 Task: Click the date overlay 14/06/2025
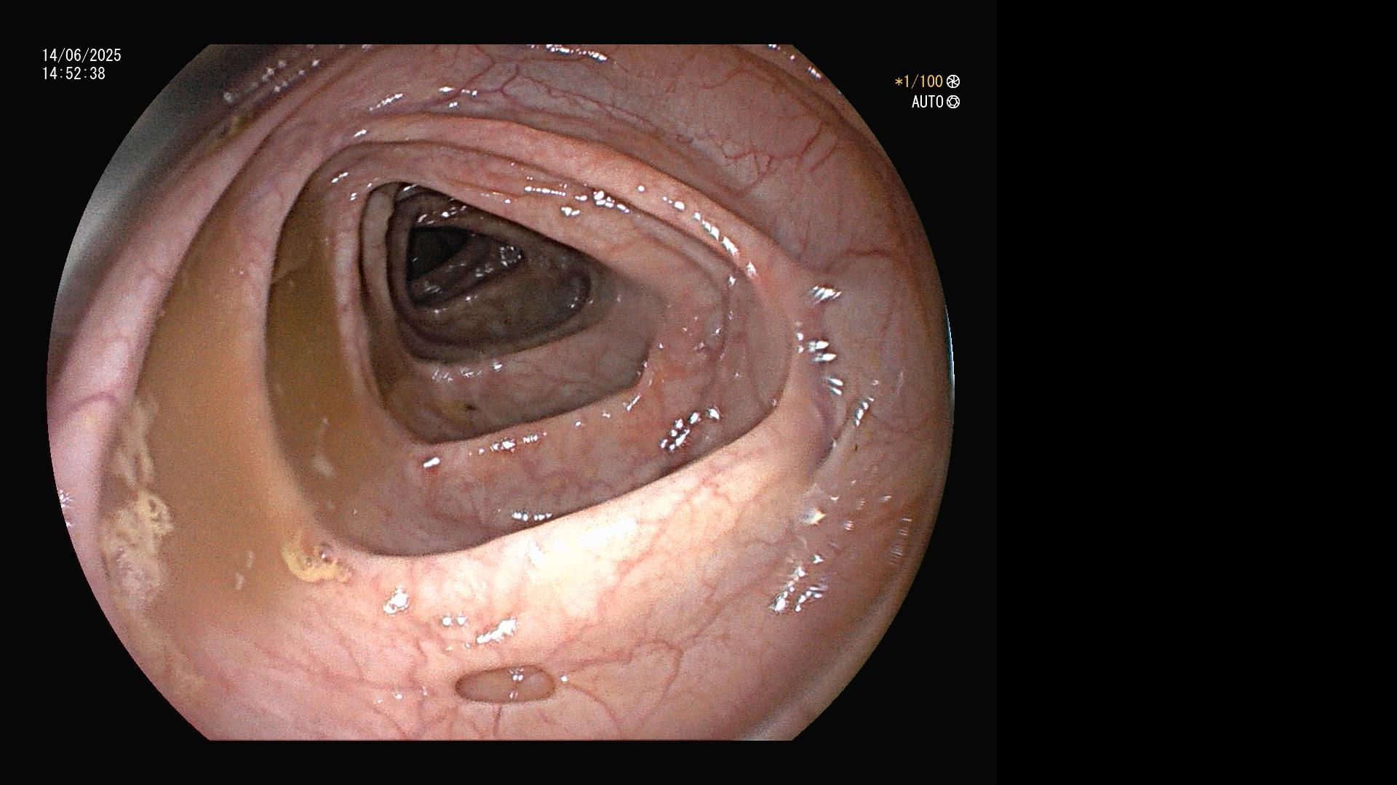point(81,55)
